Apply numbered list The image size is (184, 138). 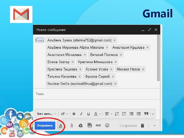click(x=117, y=114)
